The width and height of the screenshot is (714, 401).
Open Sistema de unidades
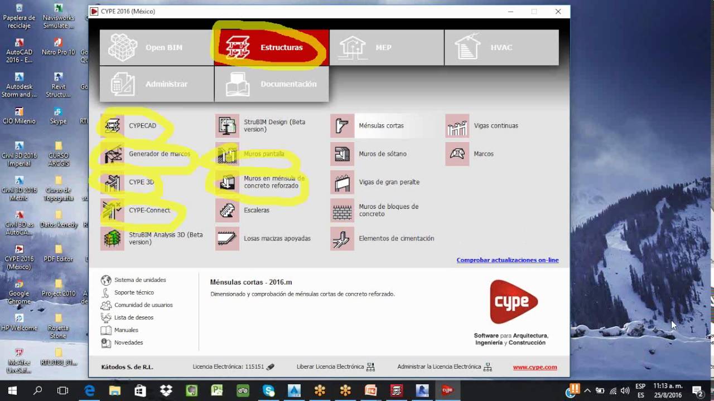coord(133,280)
